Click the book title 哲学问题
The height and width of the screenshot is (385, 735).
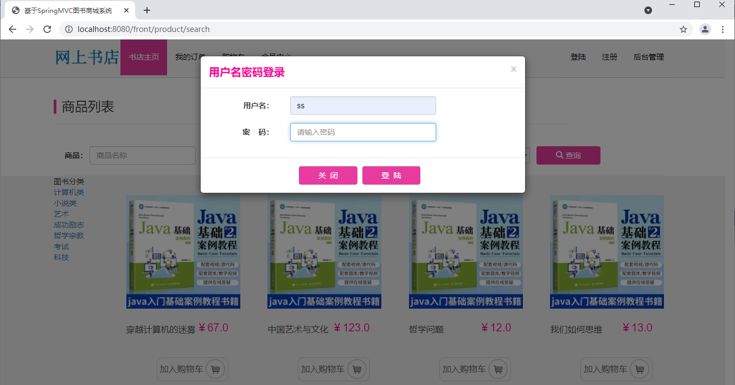[x=426, y=329]
